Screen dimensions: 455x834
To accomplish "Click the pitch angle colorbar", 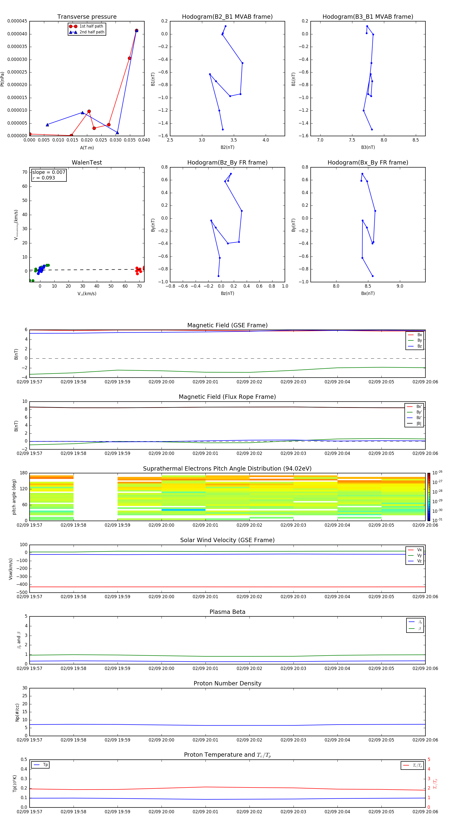I will [429, 497].
